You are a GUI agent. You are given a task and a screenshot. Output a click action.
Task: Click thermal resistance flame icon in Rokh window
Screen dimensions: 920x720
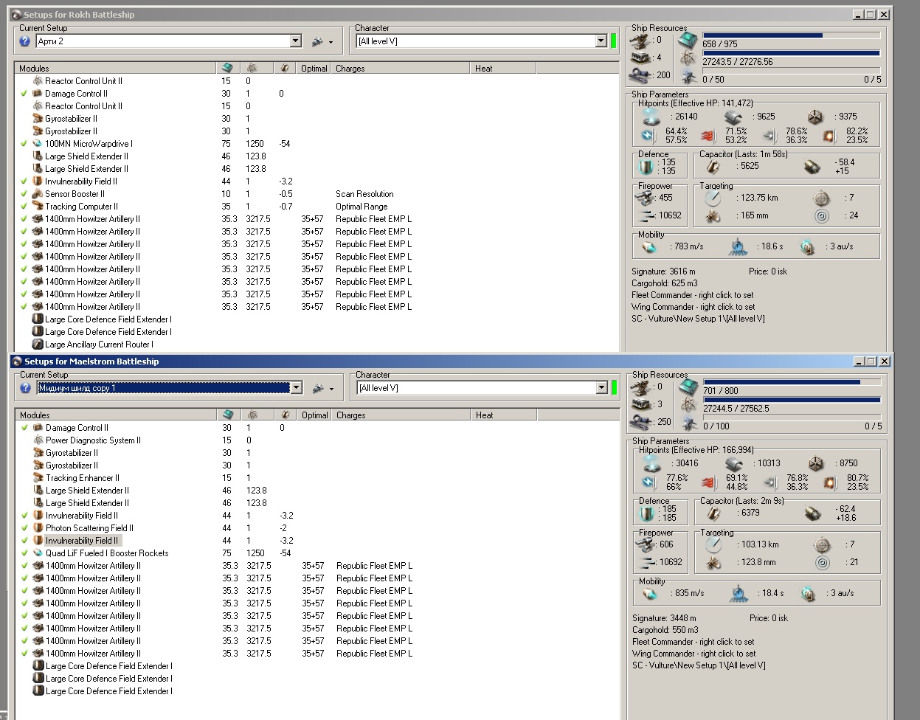pos(708,135)
